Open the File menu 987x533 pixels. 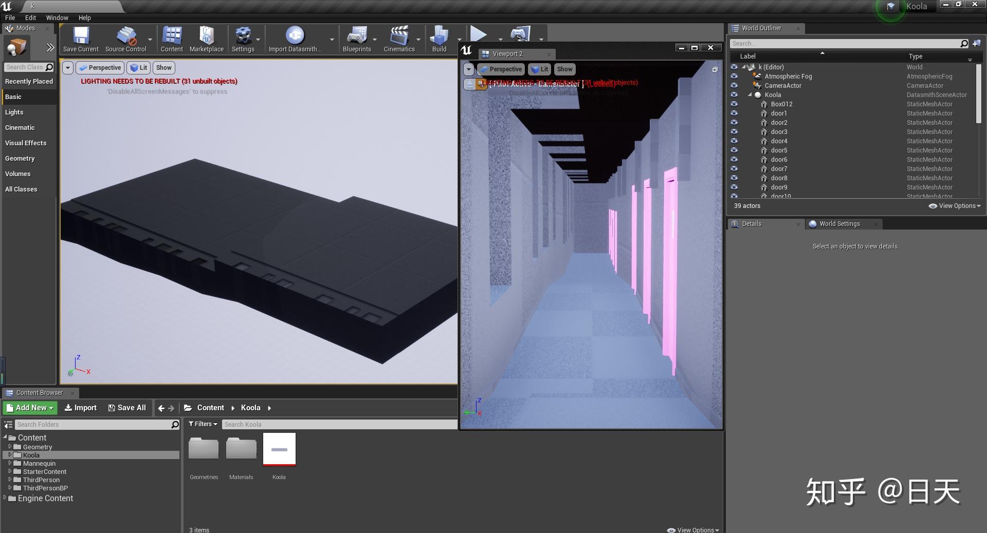pos(10,17)
